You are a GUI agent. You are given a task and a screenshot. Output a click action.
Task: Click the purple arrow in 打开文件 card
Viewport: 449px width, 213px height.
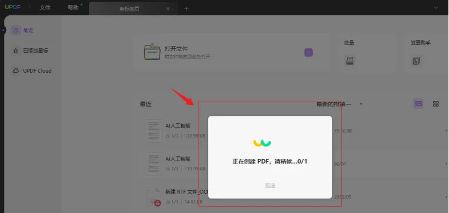click(x=308, y=52)
